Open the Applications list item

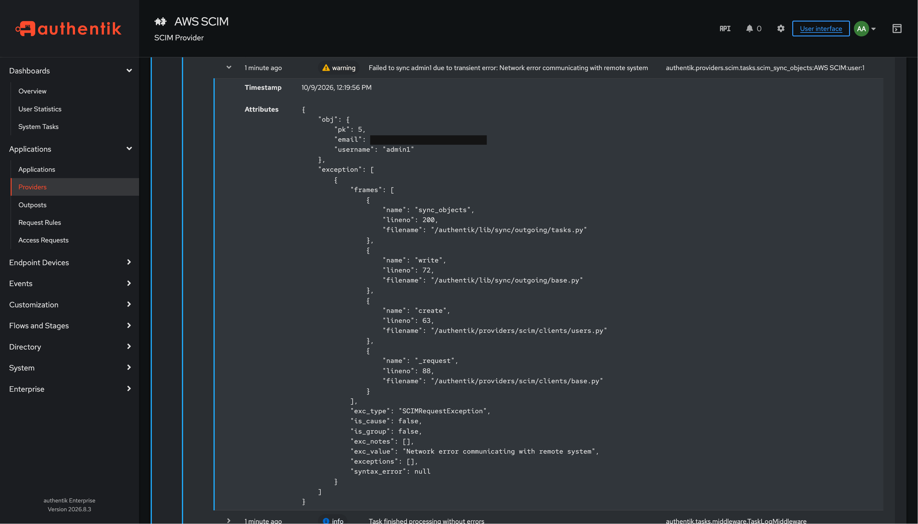(37, 169)
